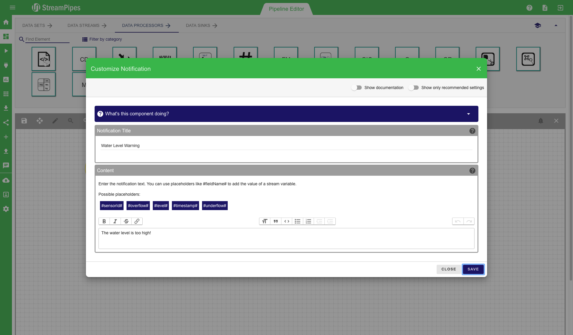Screen dimensions: 573x335
Task: Open Filter by category list
Action: point(102,39)
